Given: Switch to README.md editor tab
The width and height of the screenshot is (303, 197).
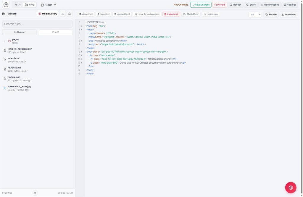Looking at the screenshot, I should [191, 14].
